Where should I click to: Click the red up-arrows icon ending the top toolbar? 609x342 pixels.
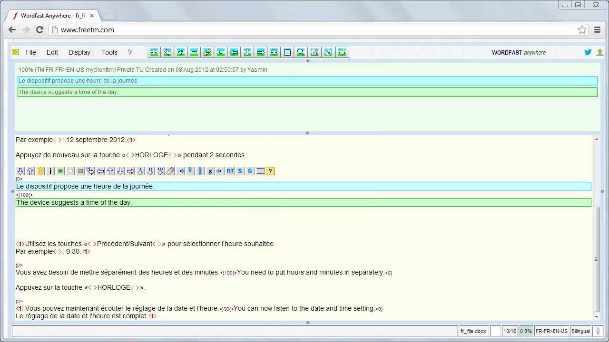click(342, 52)
